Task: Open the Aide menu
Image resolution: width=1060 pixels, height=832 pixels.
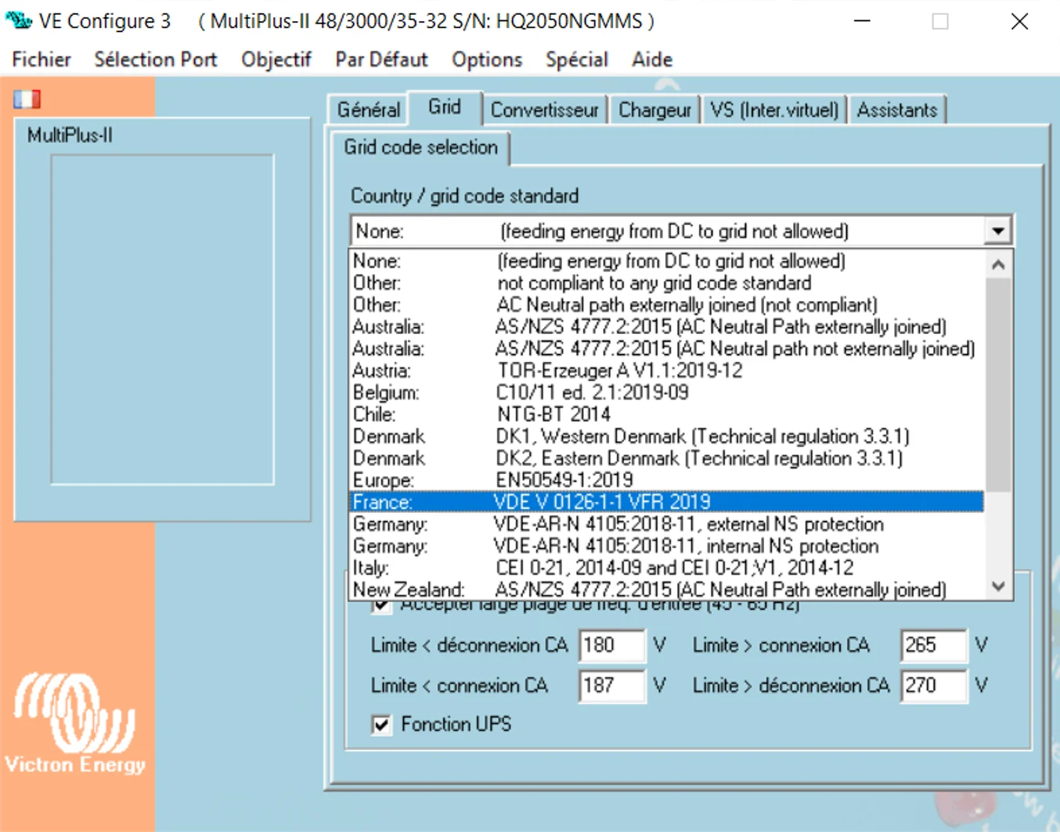Action: point(652,59)
